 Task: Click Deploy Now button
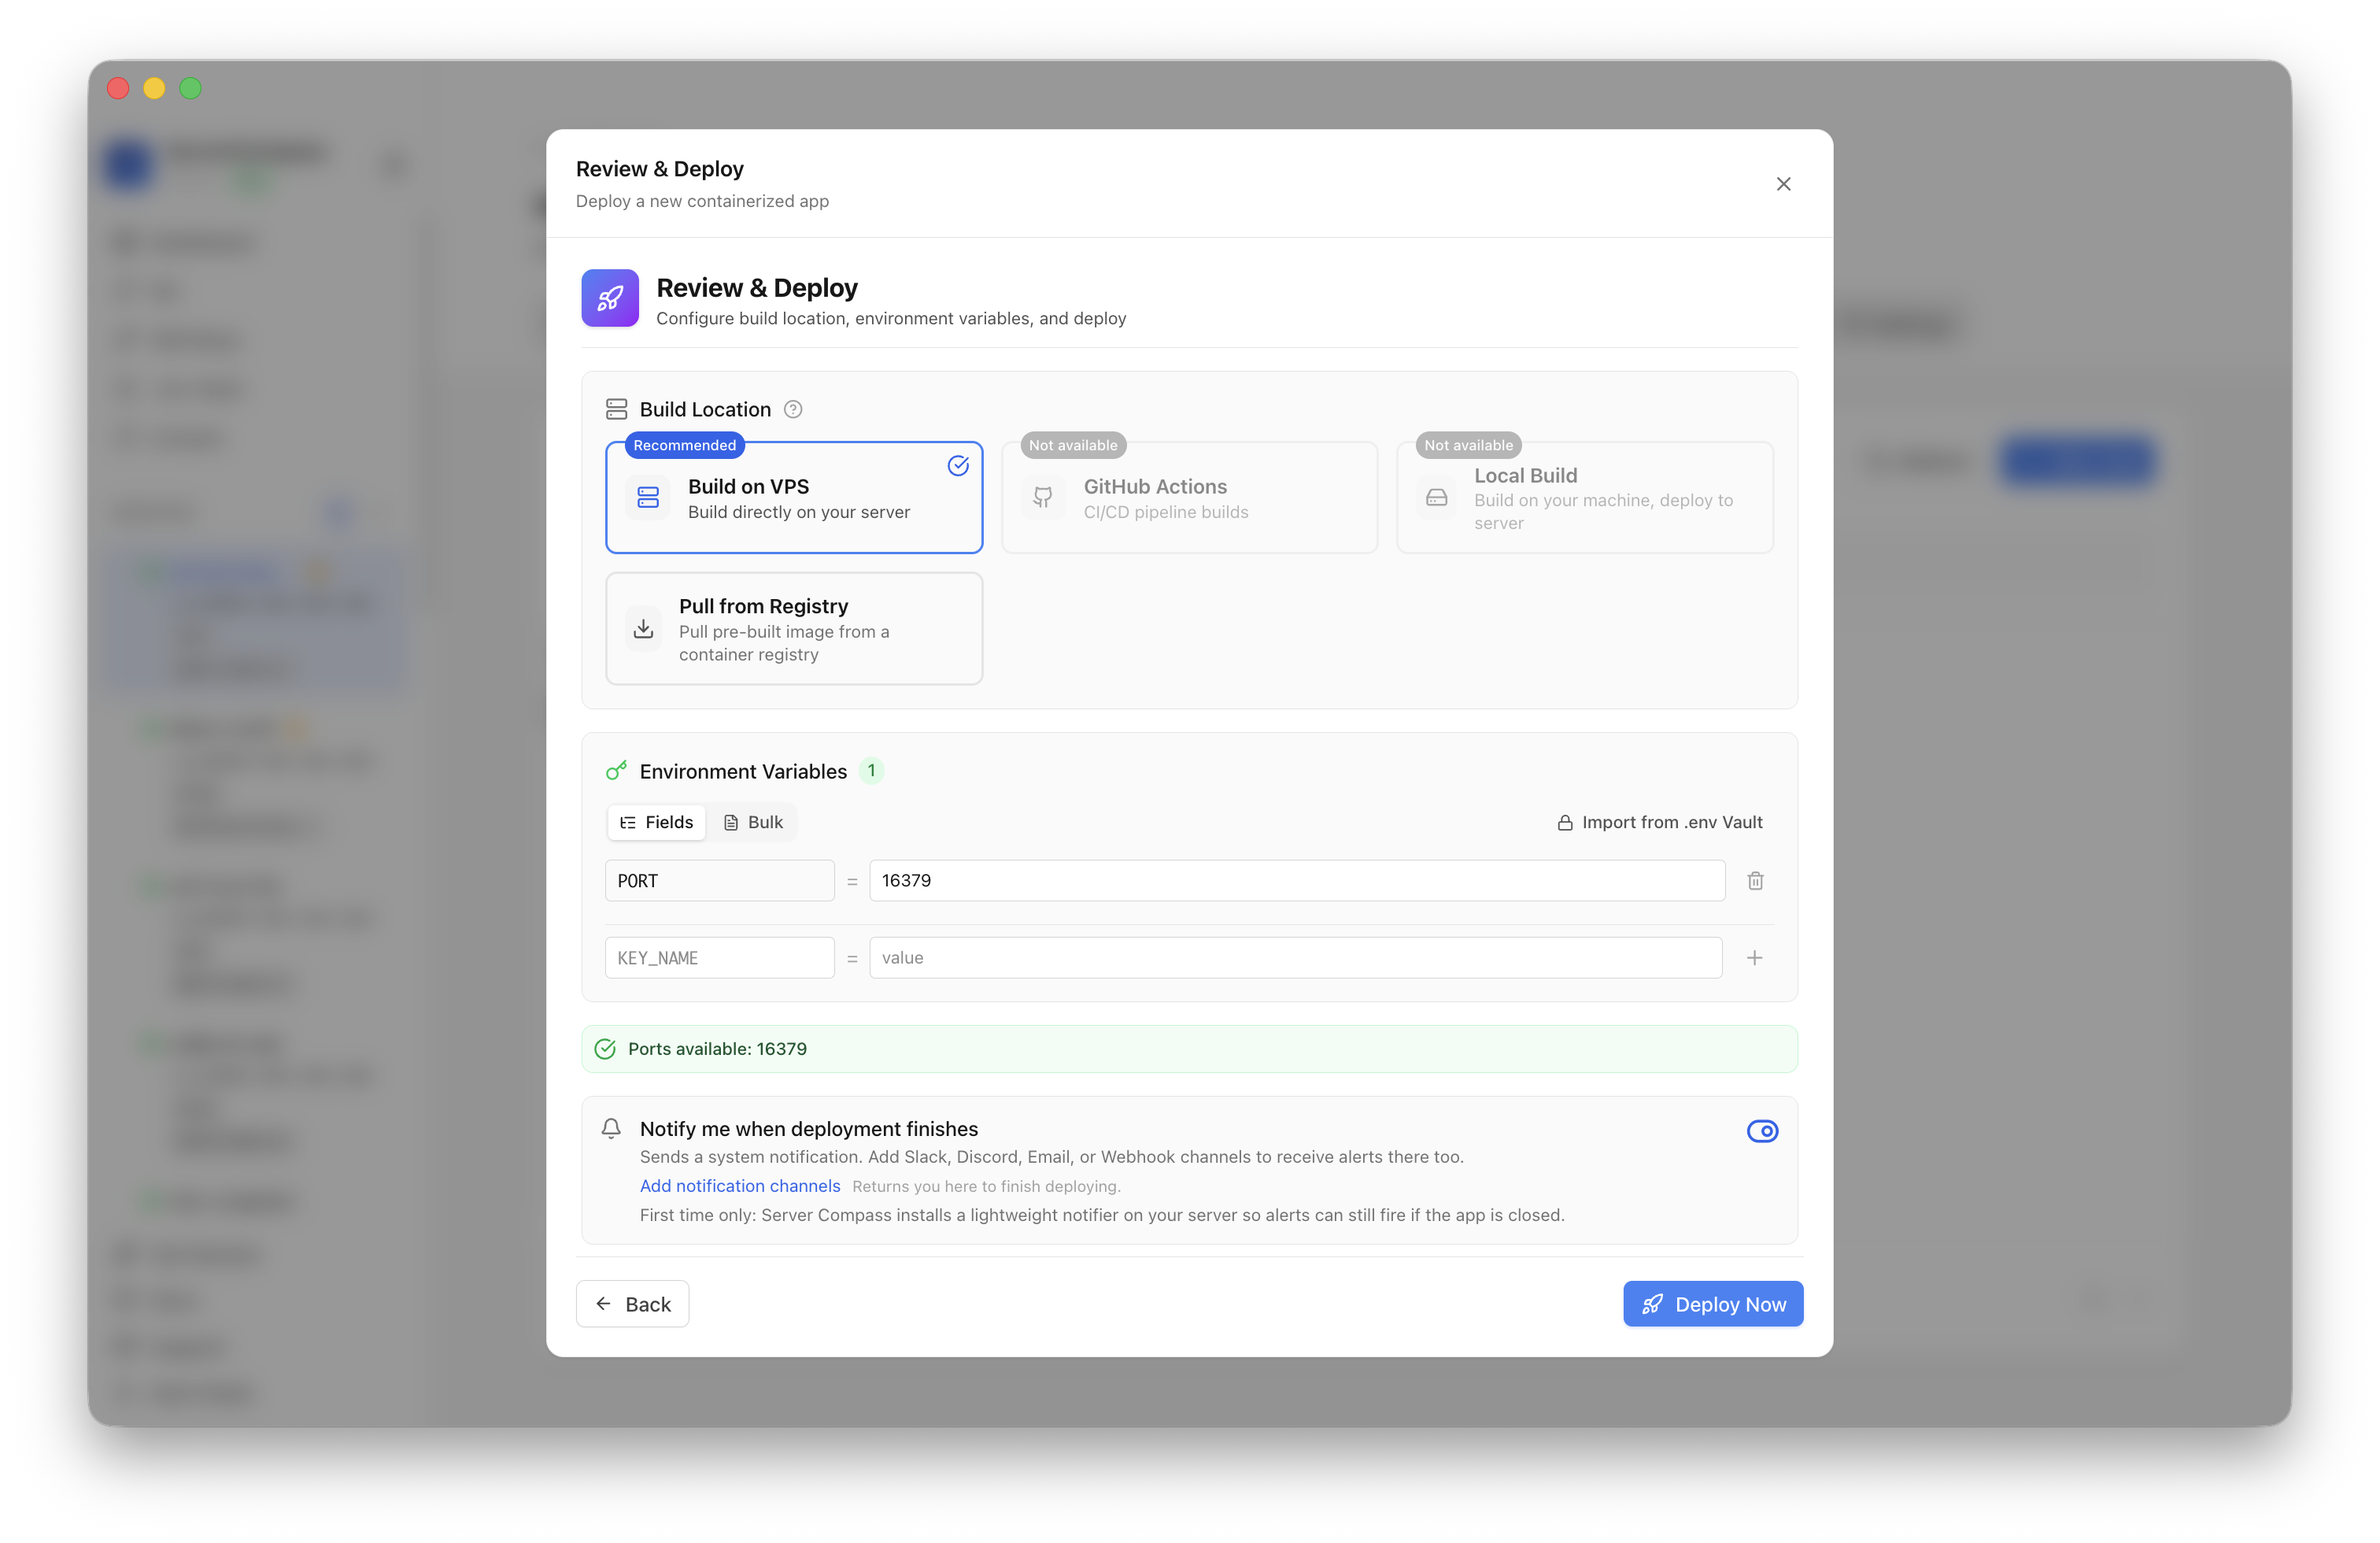coord(1713,1304)
